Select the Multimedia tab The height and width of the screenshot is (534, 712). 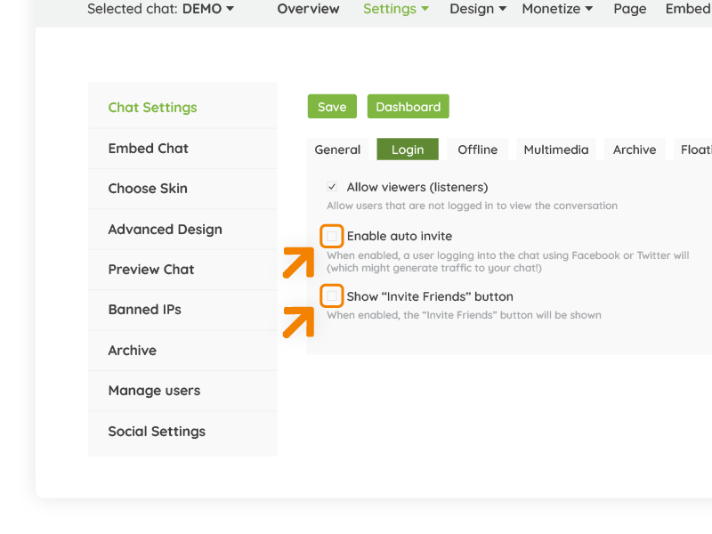click(555, 150)
